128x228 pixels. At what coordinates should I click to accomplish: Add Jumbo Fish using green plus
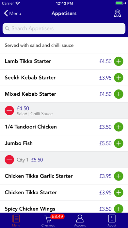point(119,143)
